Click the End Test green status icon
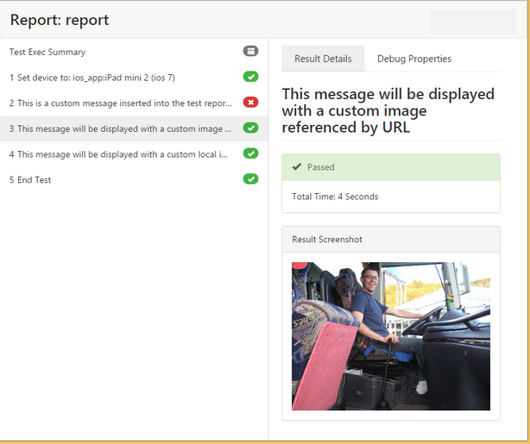The image size is (530, 444). click(250, 179)
